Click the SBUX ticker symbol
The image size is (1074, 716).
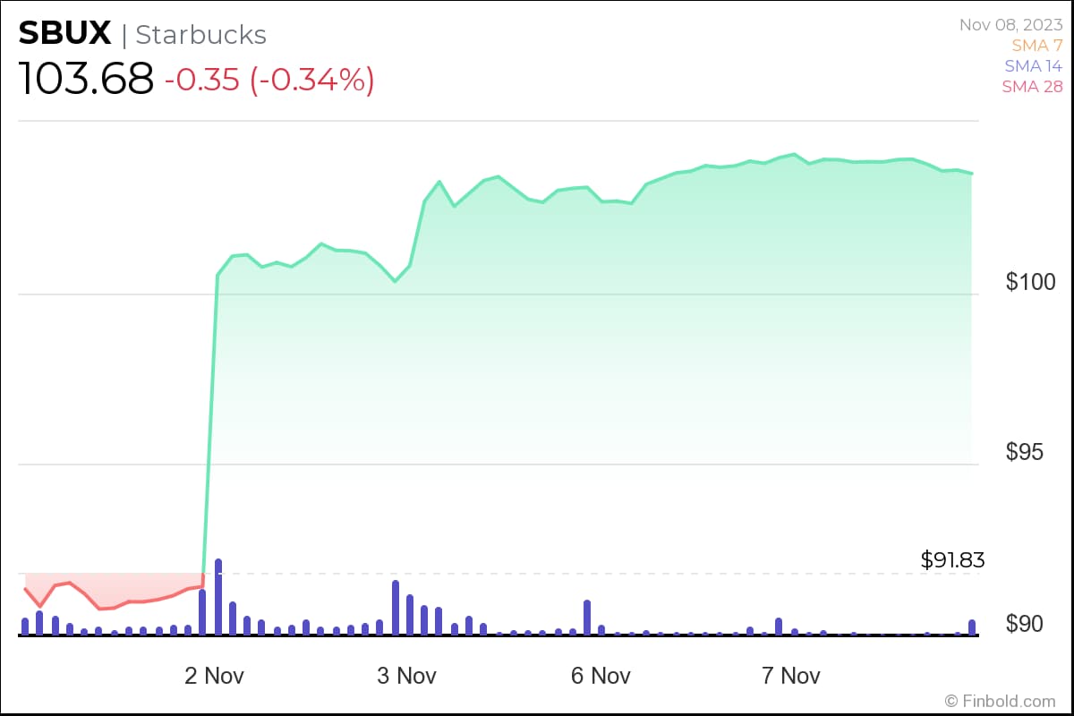click(65, 34)
